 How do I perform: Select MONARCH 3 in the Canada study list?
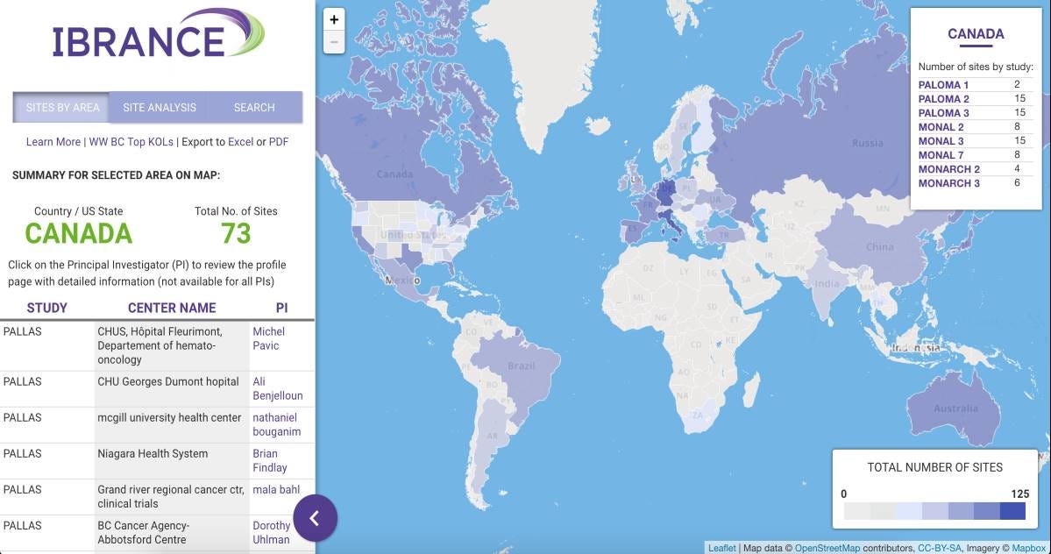(949, 183)
